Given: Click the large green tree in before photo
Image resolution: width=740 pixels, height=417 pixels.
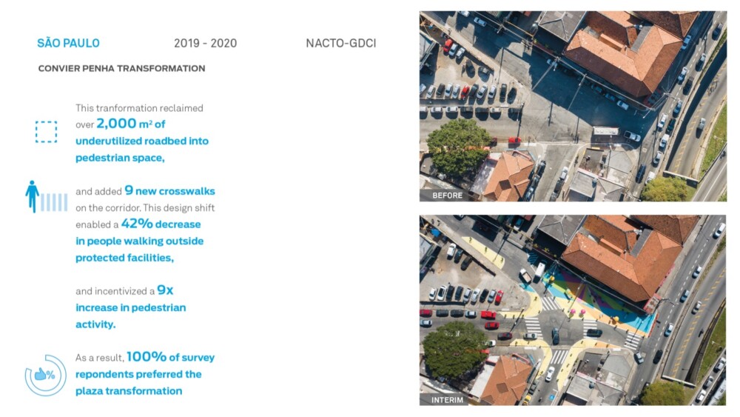Looking at the screenshot, I should coord(459,147).
